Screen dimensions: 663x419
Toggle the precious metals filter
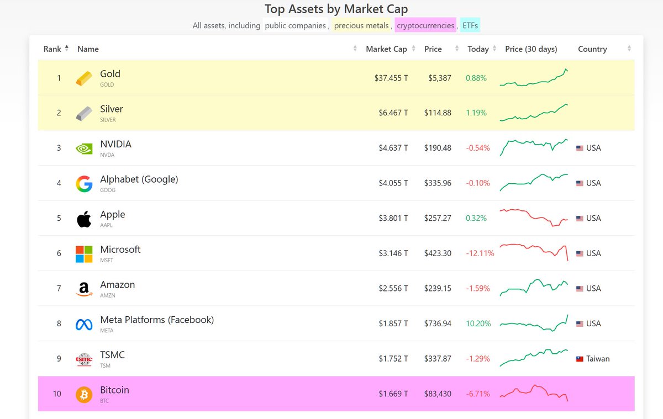[x=361, y=25]
